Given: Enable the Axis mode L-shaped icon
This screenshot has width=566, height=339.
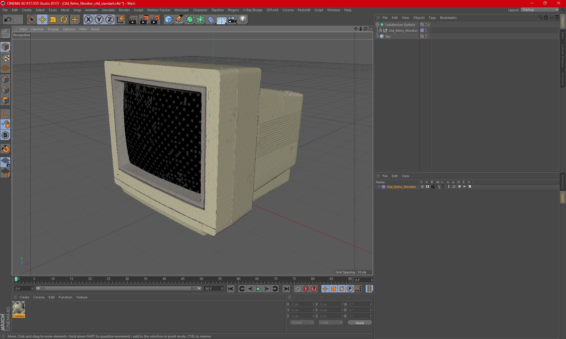Looking at the screenshot, I should pyautogui.click(x=5, y=114).
